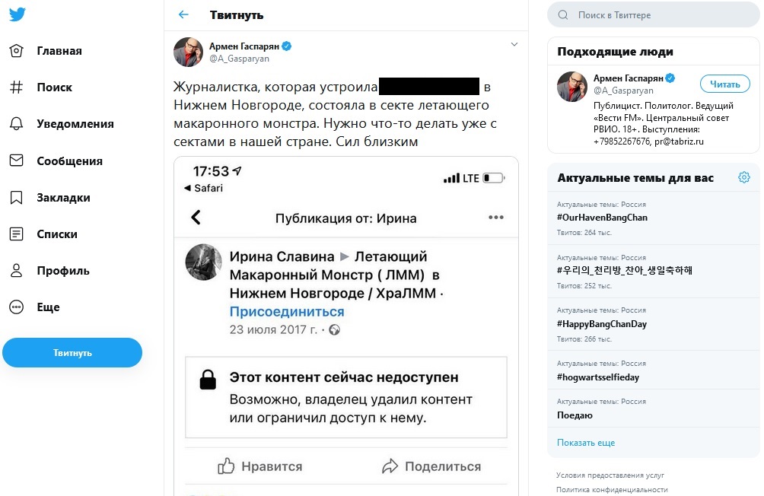This screenshot has height=496, width=764.
Task: Click the Показать еще link
Action: point(585,443)
